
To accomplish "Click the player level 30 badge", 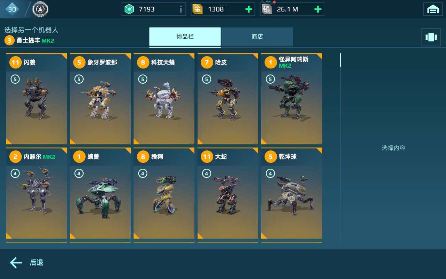I will click(x=12, y=9).
